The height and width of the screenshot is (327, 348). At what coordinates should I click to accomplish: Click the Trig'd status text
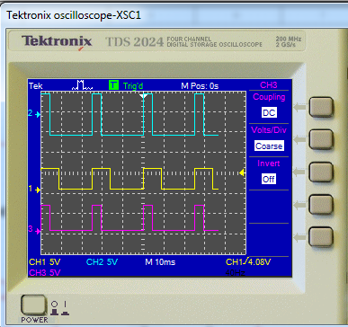pos(133,86)
